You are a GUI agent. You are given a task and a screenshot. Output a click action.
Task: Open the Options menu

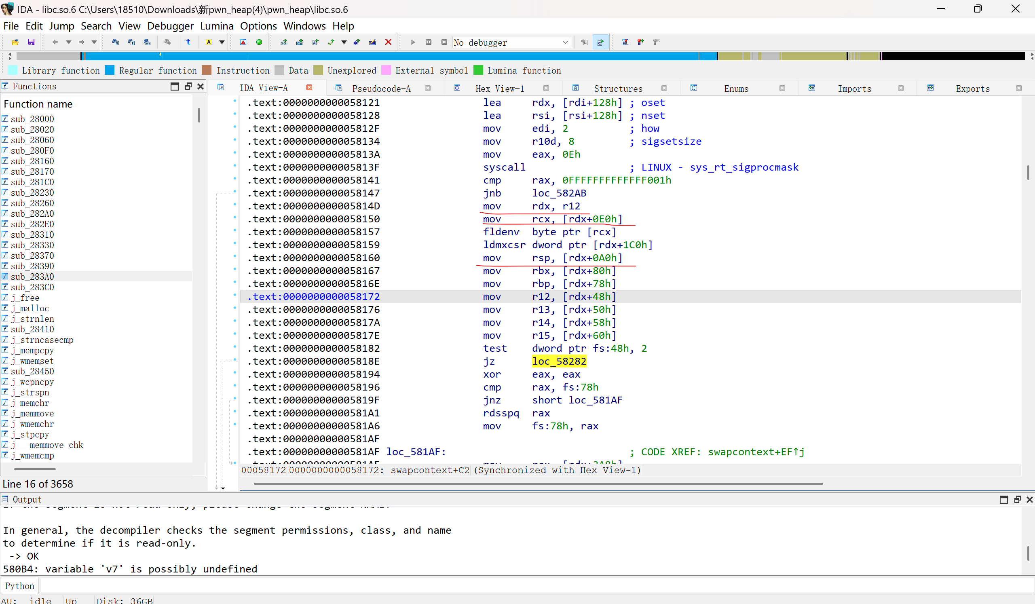click(x=258, y=26)
